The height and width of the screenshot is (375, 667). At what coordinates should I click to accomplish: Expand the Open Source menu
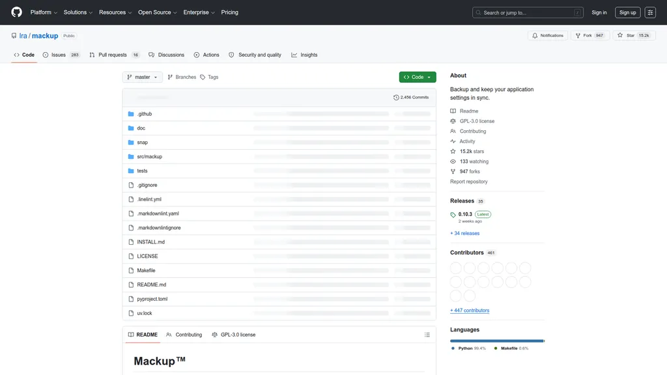[x=158, y=12]
